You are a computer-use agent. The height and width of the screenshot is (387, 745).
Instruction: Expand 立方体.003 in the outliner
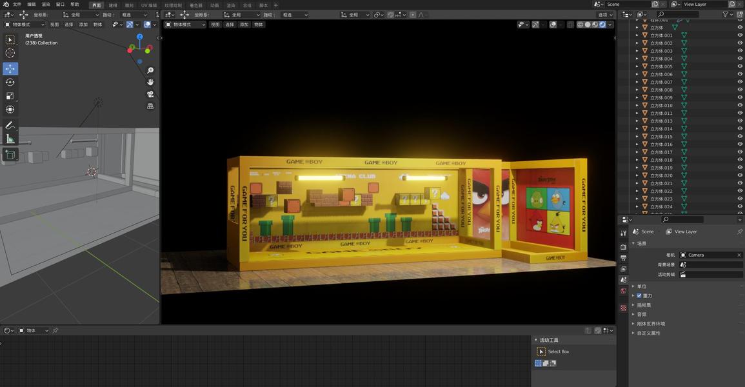click(x=637, y=51)
